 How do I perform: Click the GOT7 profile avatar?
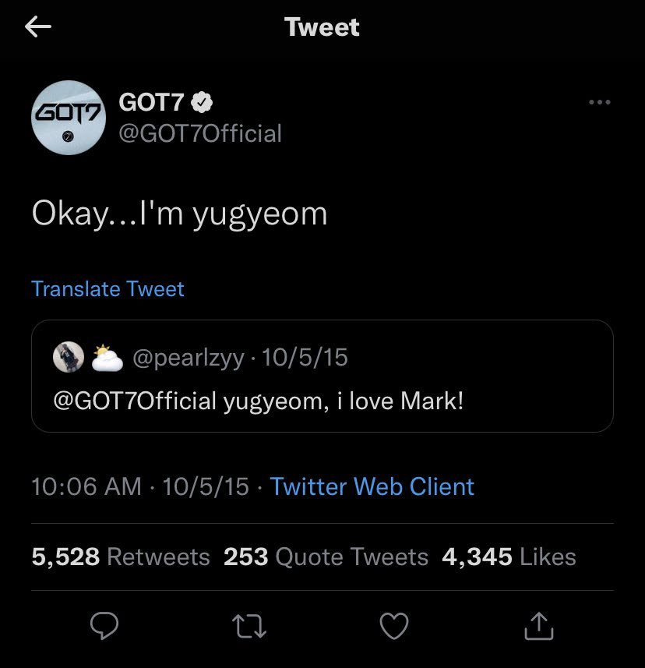[69, 117]
